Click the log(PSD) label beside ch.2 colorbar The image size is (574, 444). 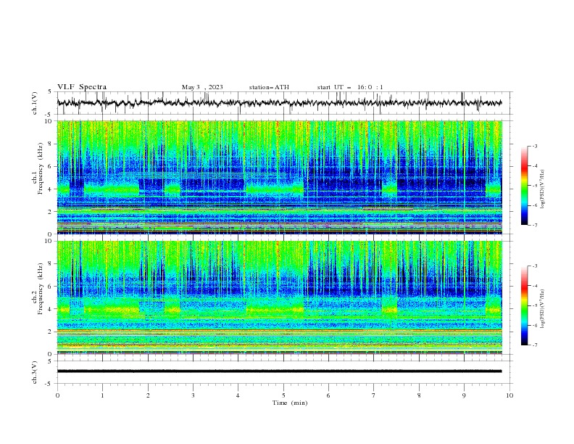click(542, 309)
